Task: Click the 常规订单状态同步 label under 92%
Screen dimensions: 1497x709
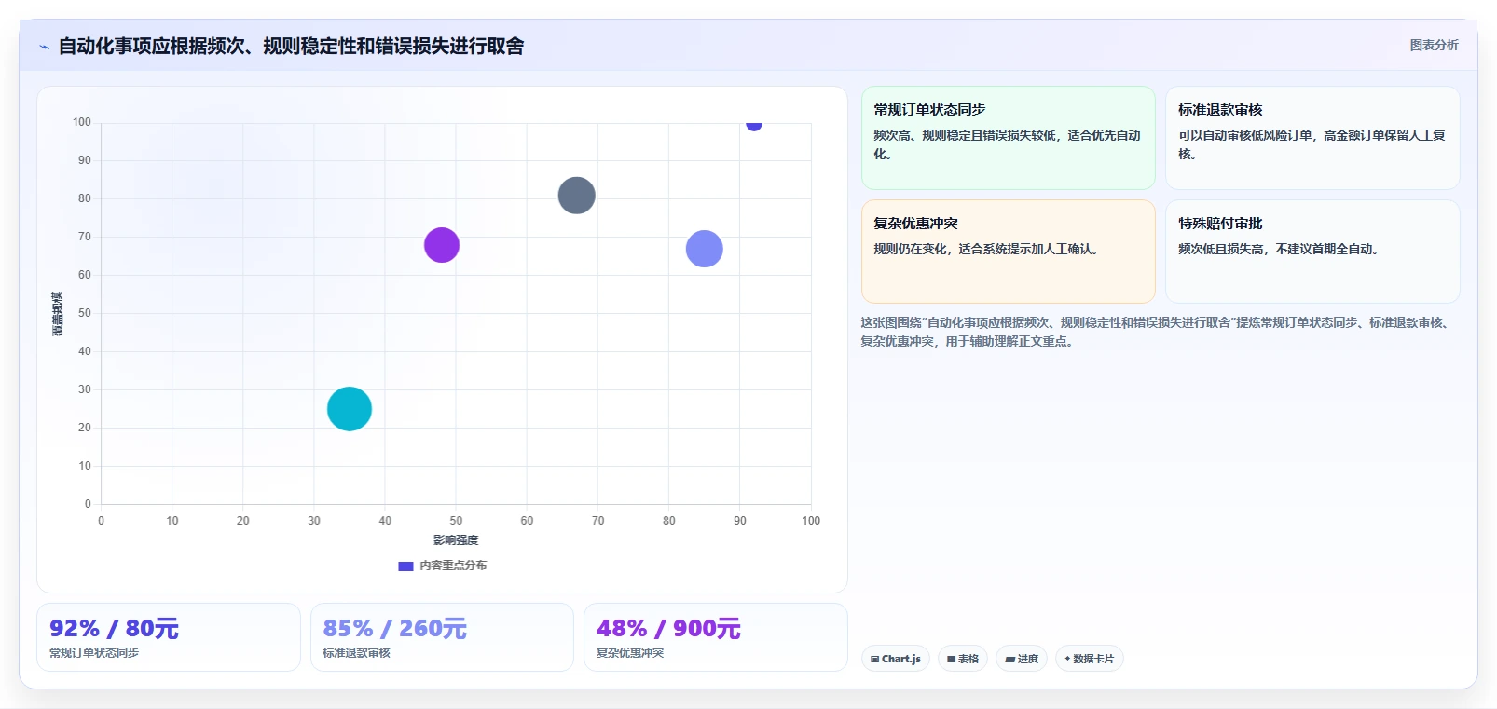Action: tap(94, 653)
